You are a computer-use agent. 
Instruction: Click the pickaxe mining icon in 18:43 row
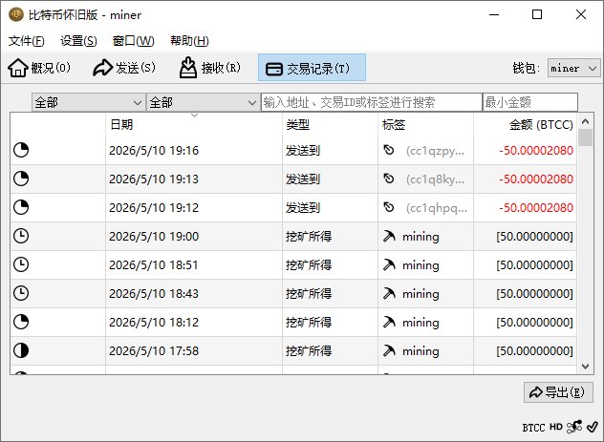tap(389, 293)
